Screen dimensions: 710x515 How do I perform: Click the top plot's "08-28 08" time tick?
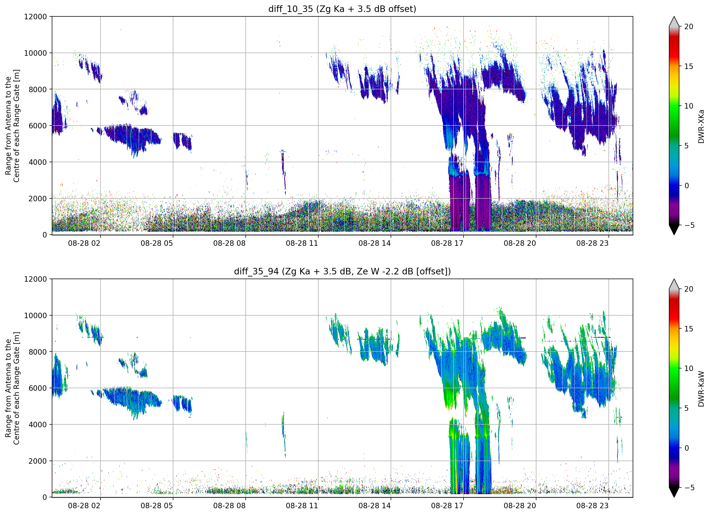click(x=229, y=243)
